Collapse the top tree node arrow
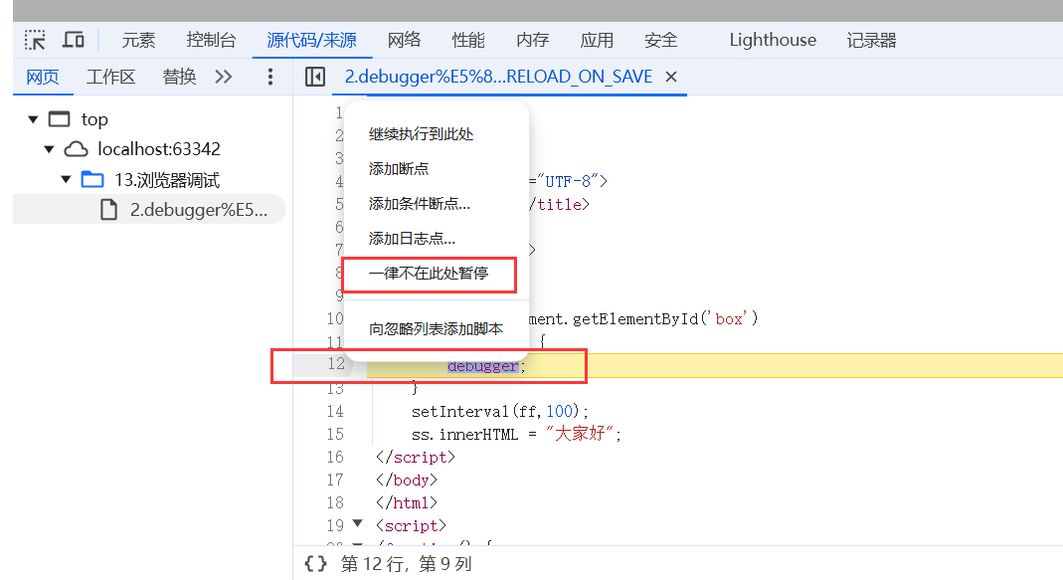This screenshot has height=580, width=1063. [33, 119]
